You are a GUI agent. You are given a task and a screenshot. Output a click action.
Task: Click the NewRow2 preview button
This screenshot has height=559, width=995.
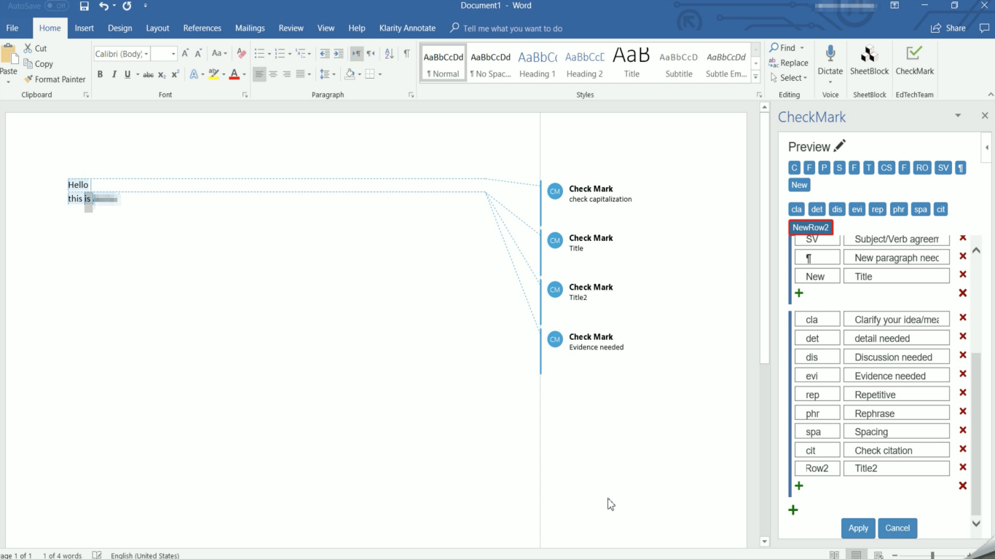(811, 228)
